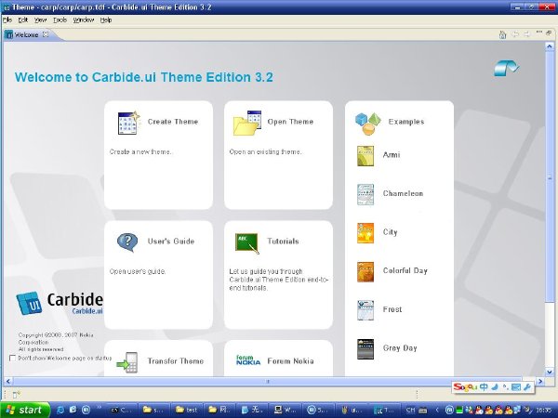Click the Sogou moon punctuation icon
Viewport: 558px width, 418px height.
(x=495, y=387)
